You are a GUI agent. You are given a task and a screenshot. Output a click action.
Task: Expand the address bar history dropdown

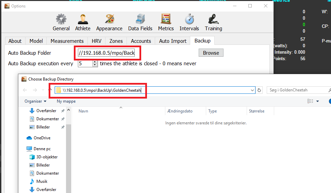pos(252,90)
